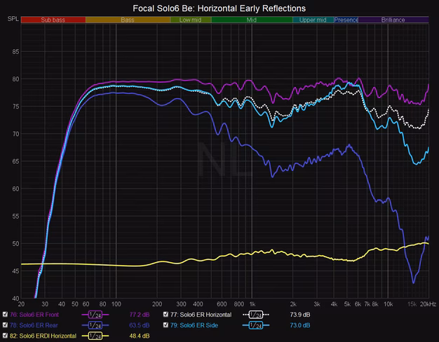Open 1/24 smoothing icon for ER Front
This screenshot has width=439, height=342.
click(x=95, y=315)
